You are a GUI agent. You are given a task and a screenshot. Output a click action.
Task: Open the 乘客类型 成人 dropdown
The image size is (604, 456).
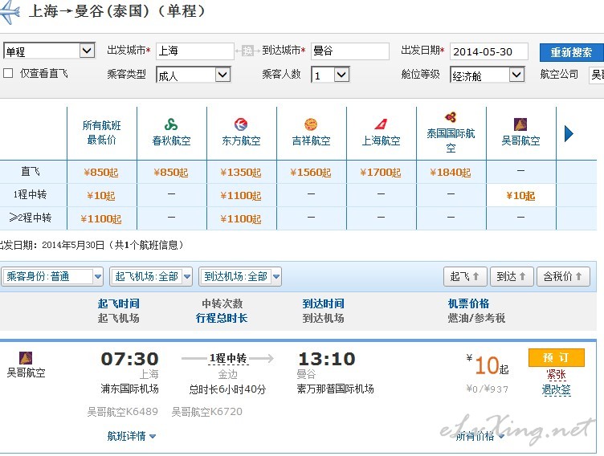point(194,75)
